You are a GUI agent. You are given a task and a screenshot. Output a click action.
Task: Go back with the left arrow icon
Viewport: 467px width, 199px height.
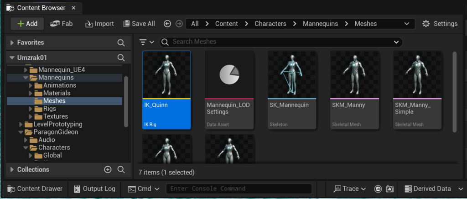(167, 24)
